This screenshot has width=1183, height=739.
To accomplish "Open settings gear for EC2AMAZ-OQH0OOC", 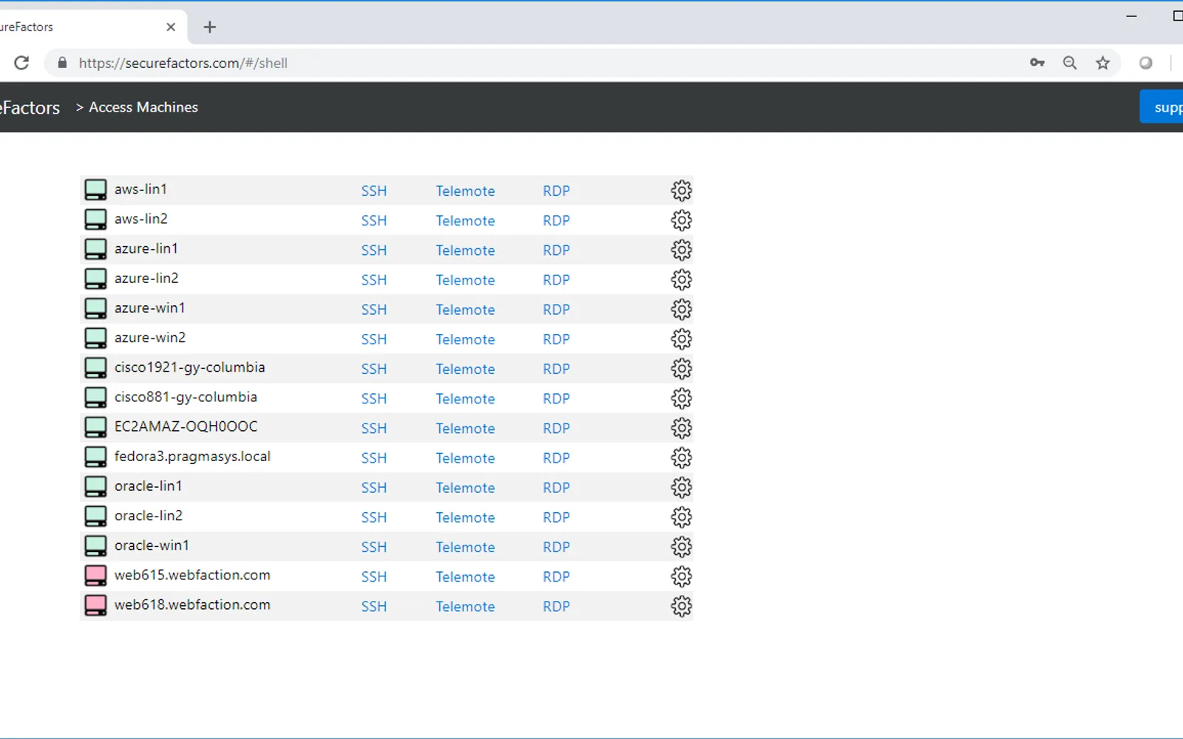I will (x=681, y=428).
